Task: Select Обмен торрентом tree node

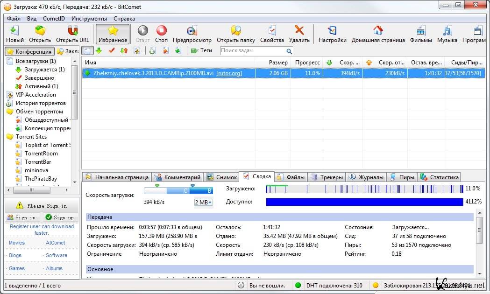Action: 39,112
